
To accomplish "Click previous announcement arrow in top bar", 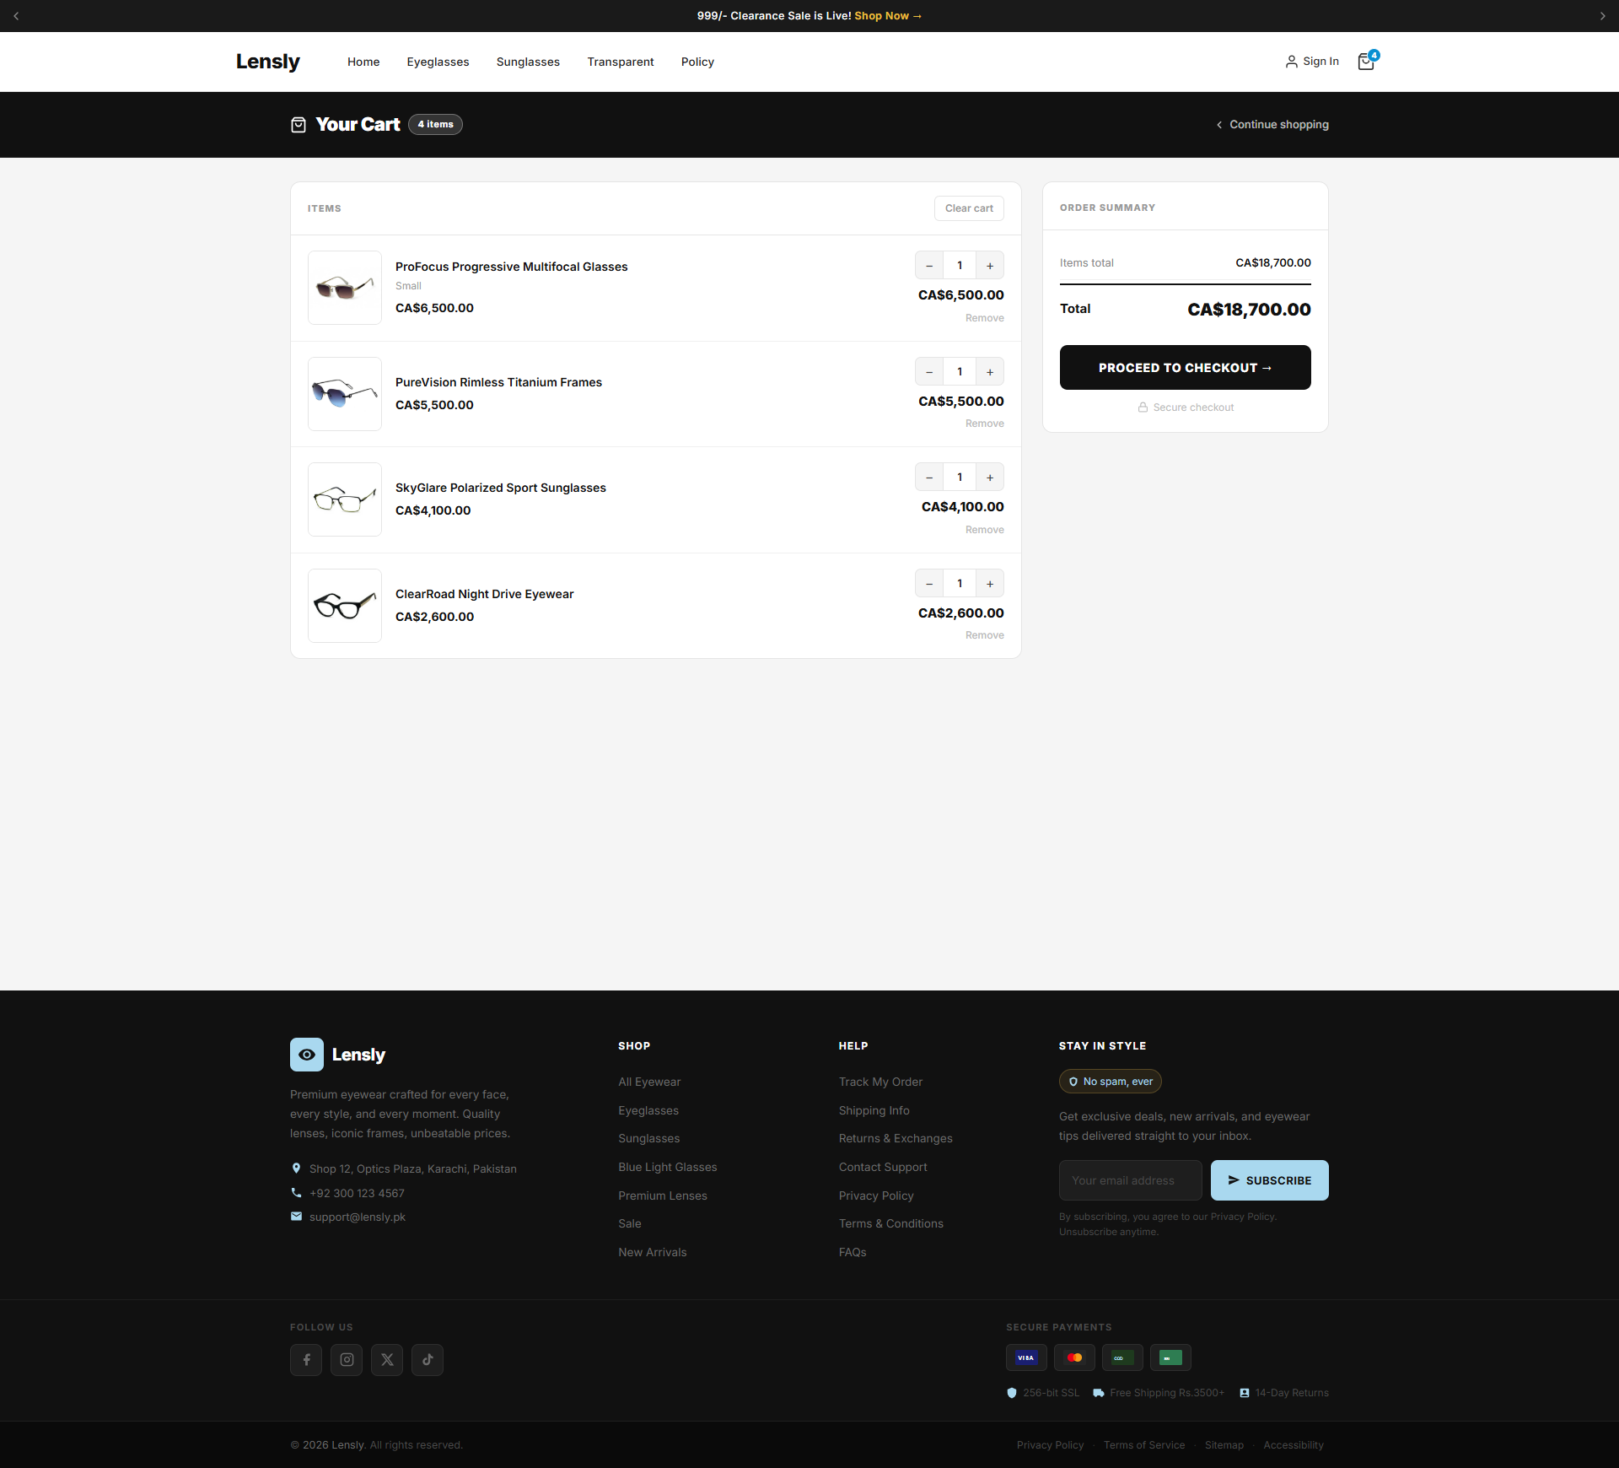I will (x=16, y=16).
